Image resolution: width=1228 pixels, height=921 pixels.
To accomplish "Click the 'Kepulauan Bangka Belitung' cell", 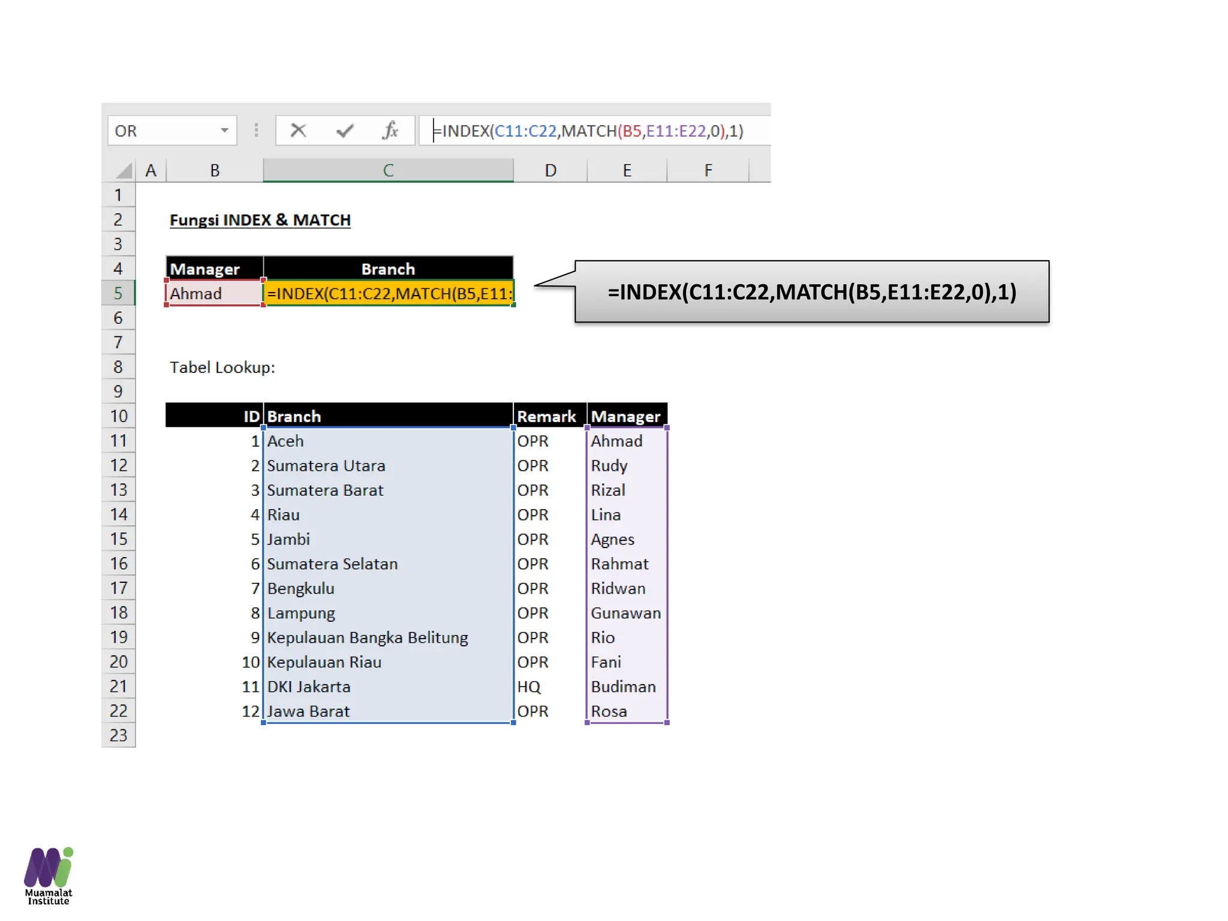I will [389, 637].
